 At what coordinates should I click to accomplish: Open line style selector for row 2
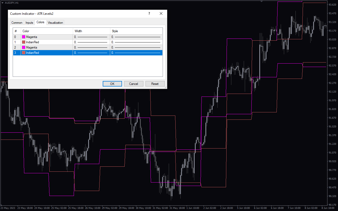click(x=136, y=47)
